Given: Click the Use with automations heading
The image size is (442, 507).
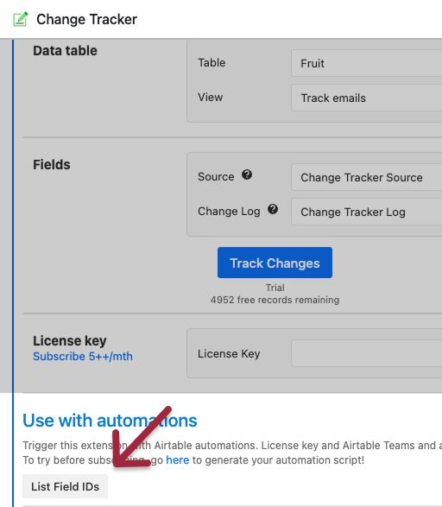Looking at the screenshot, I should pos(110,421).
